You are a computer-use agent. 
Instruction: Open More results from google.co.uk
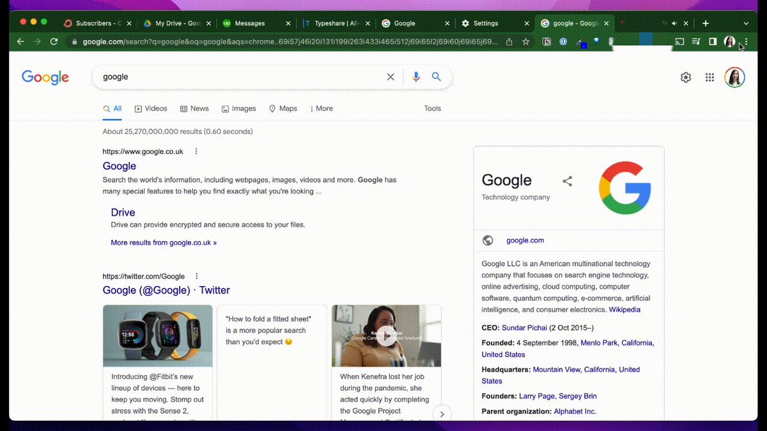tap(164, 243)
